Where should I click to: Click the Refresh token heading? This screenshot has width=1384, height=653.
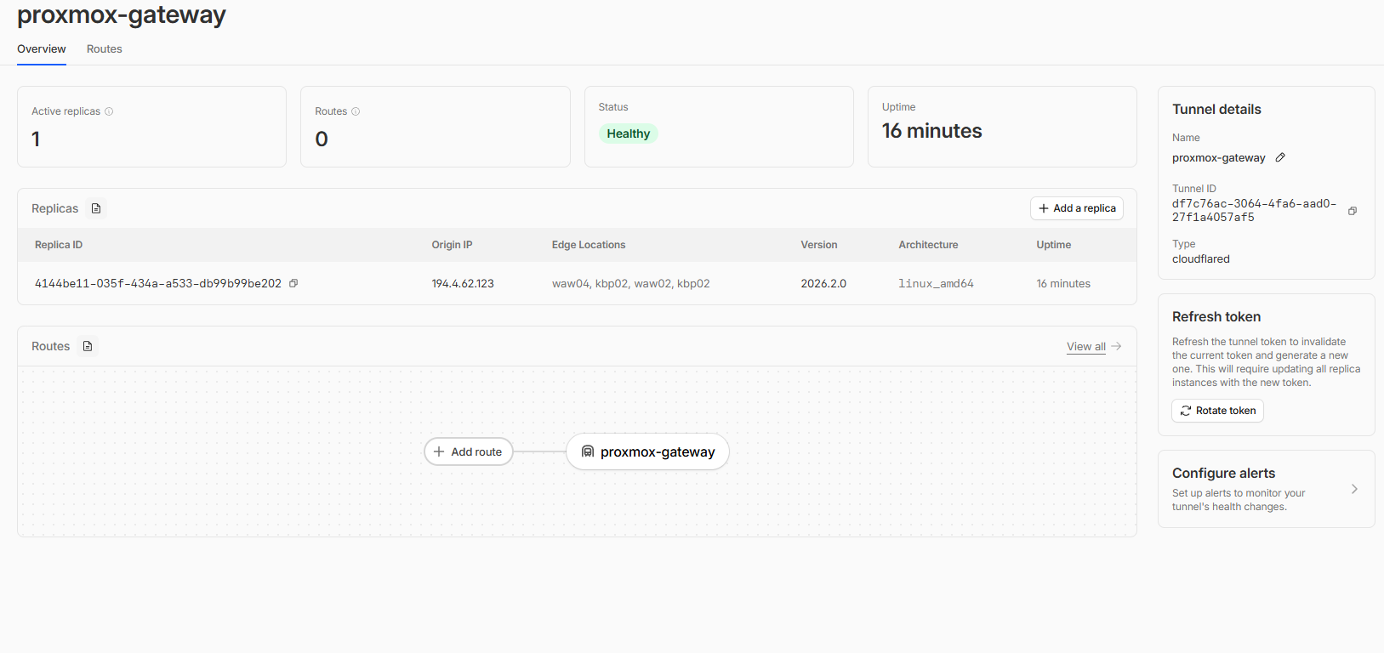(x=1216, y=316)
